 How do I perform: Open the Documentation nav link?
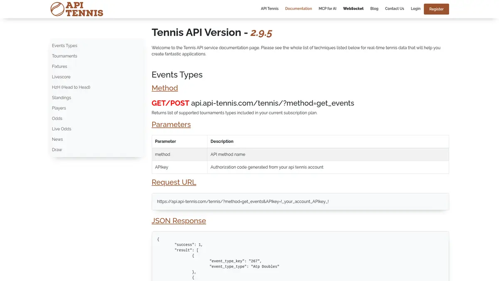point(299,9)
